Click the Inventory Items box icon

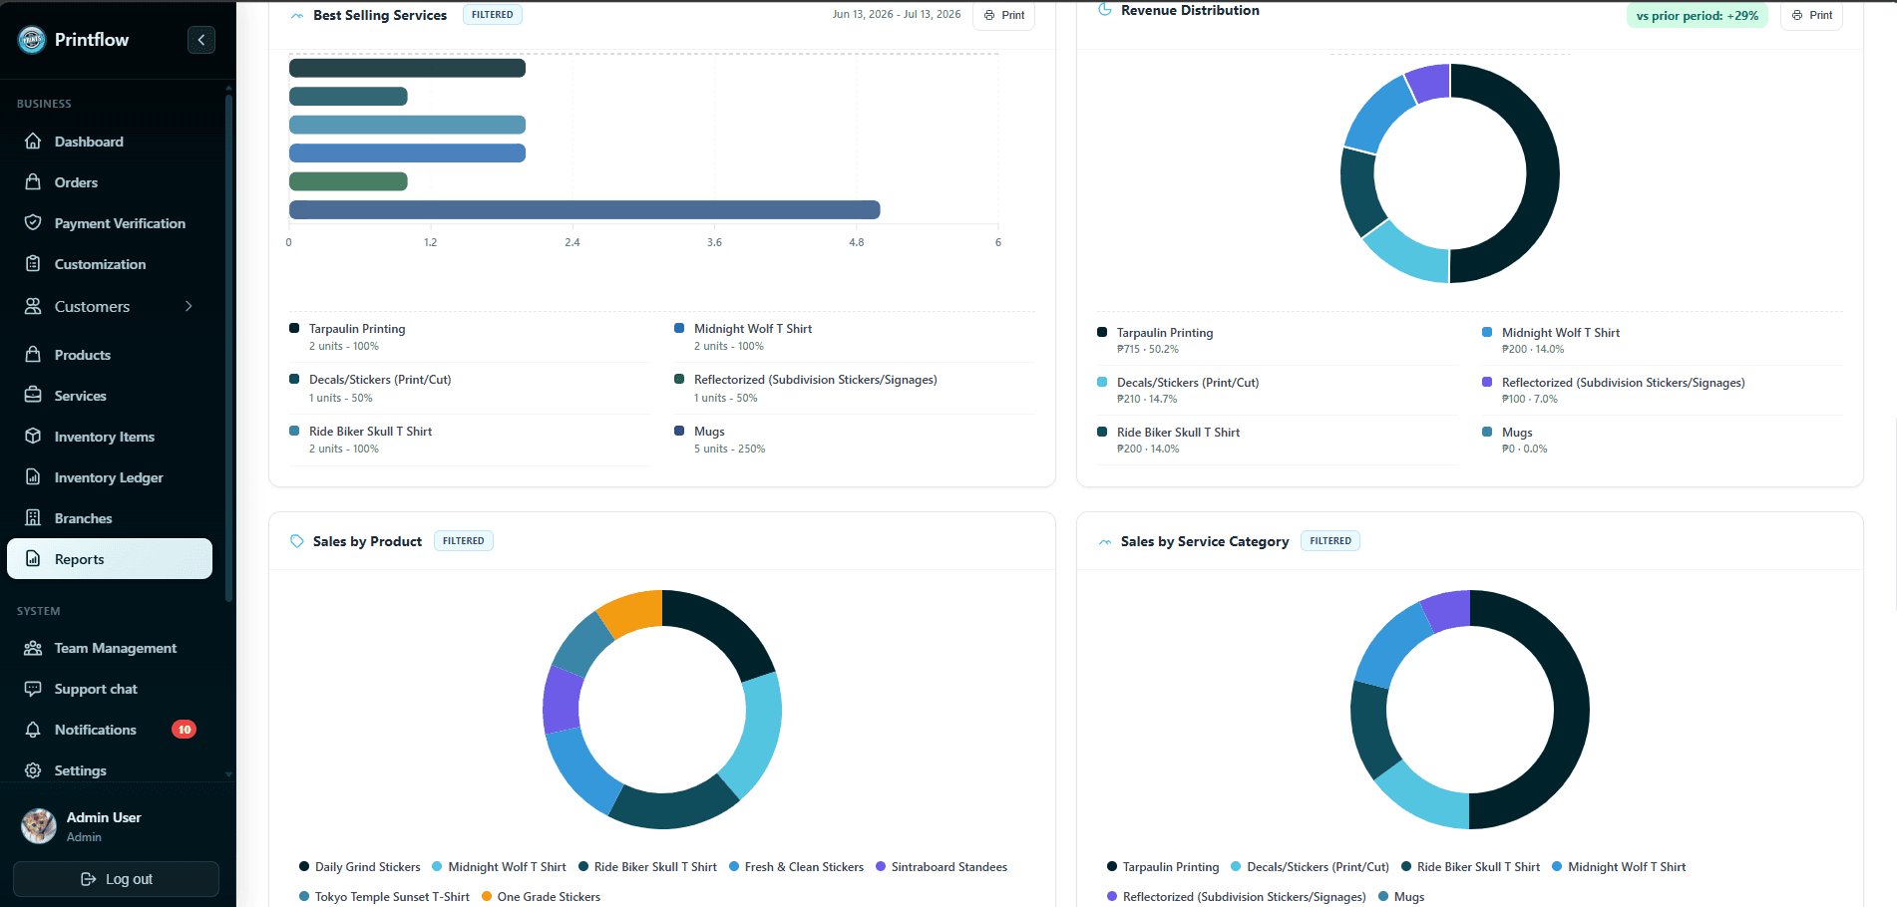coord(33,437)
